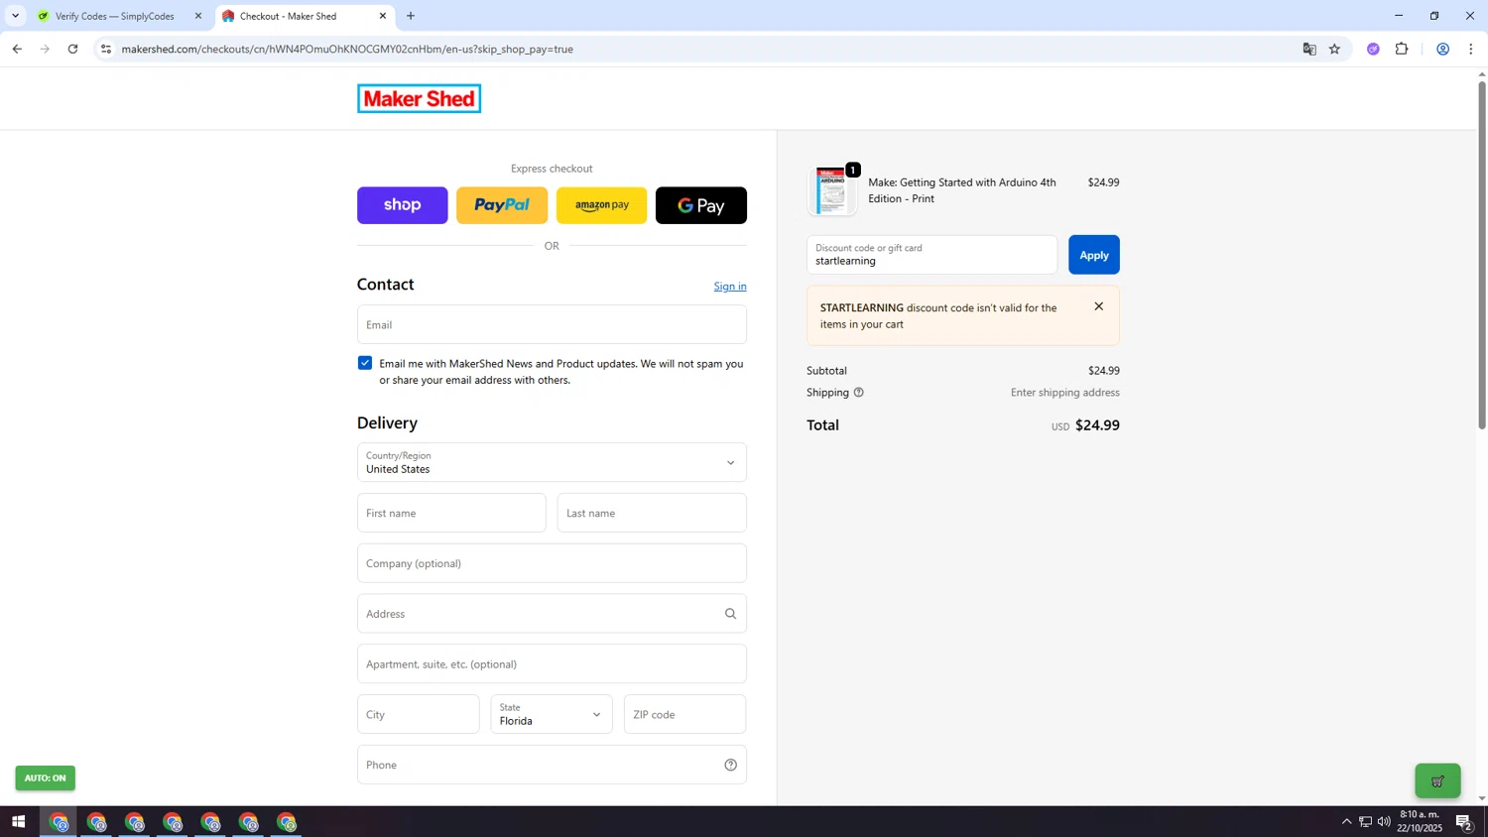Image resolution: width=1488 pixels, height=837 pixels.
Task: Click the purple extension icon in toolbar
Action: [x=1373, y=49]
